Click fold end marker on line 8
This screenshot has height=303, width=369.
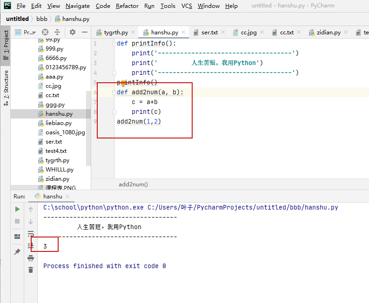pyautogui.click(x=114, y=112)
